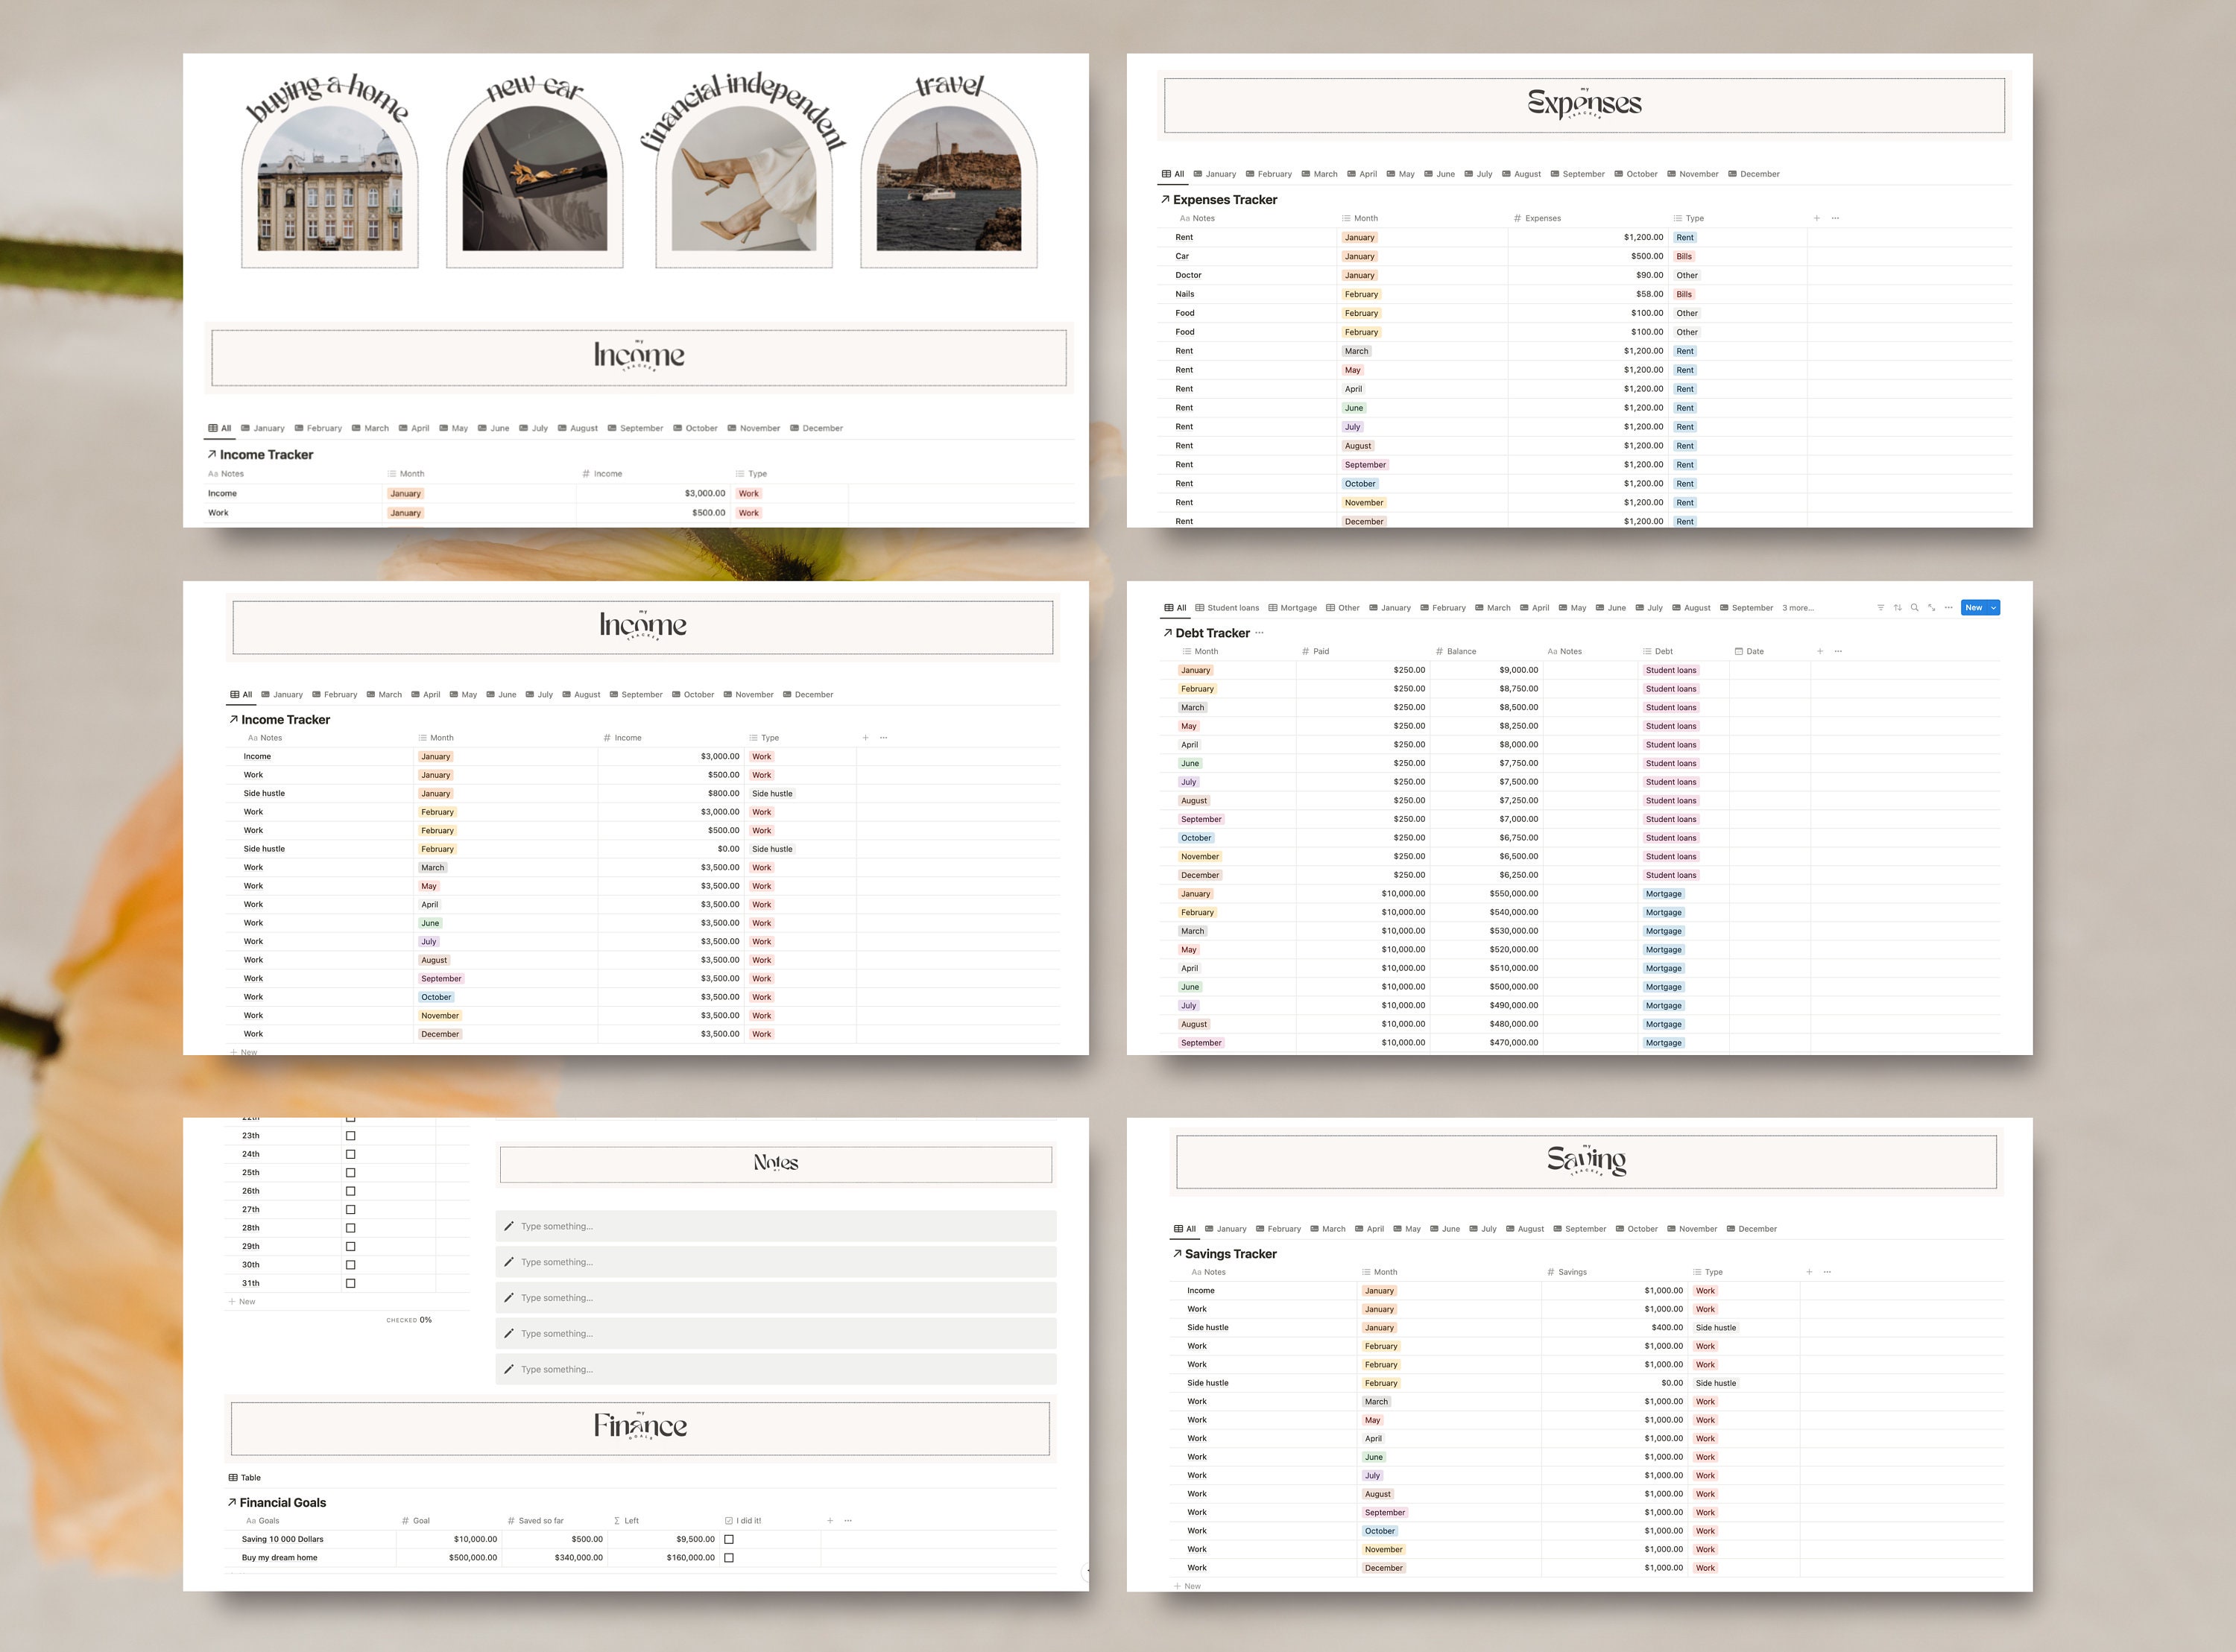Expand the New button dropdown arrow
The height and width of the screenshot is (1652, 2236).
click(1993, 608)
